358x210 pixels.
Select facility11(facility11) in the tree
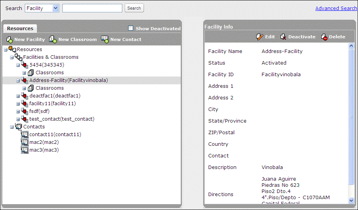[x=53, y=104]
